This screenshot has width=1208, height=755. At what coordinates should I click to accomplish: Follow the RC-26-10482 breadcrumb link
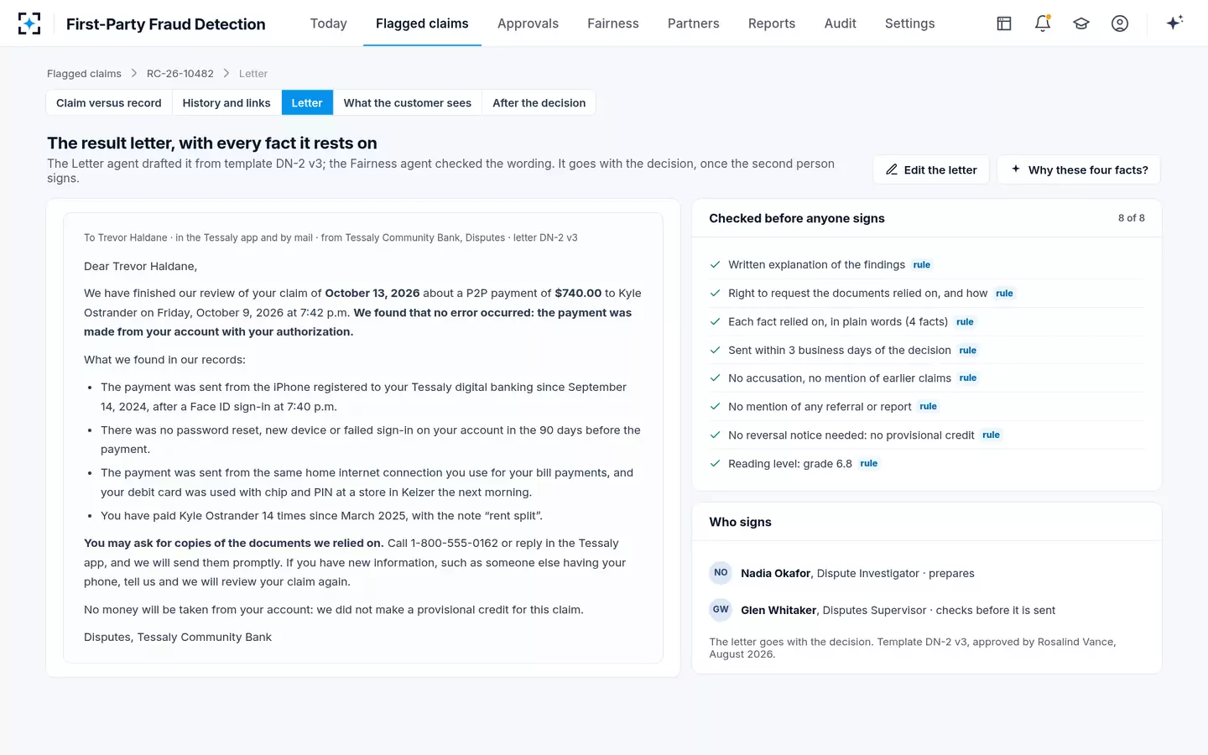180,74
